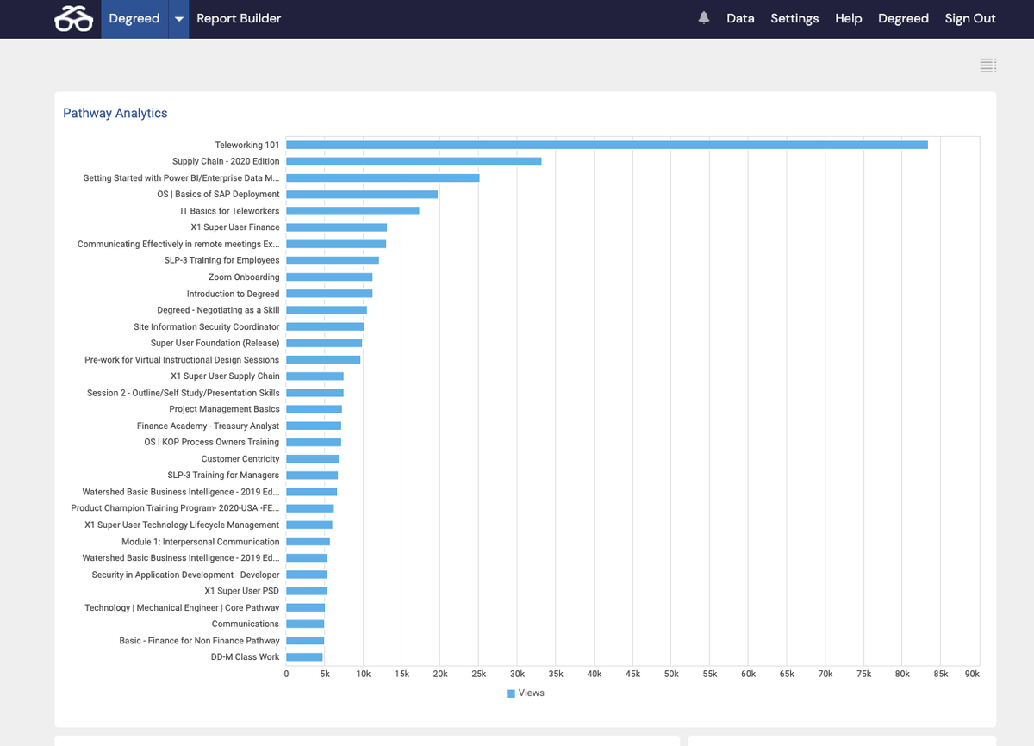Select Session 2 - Outline/Self Study label
1034x746 pixels.
tap(184, 393)
